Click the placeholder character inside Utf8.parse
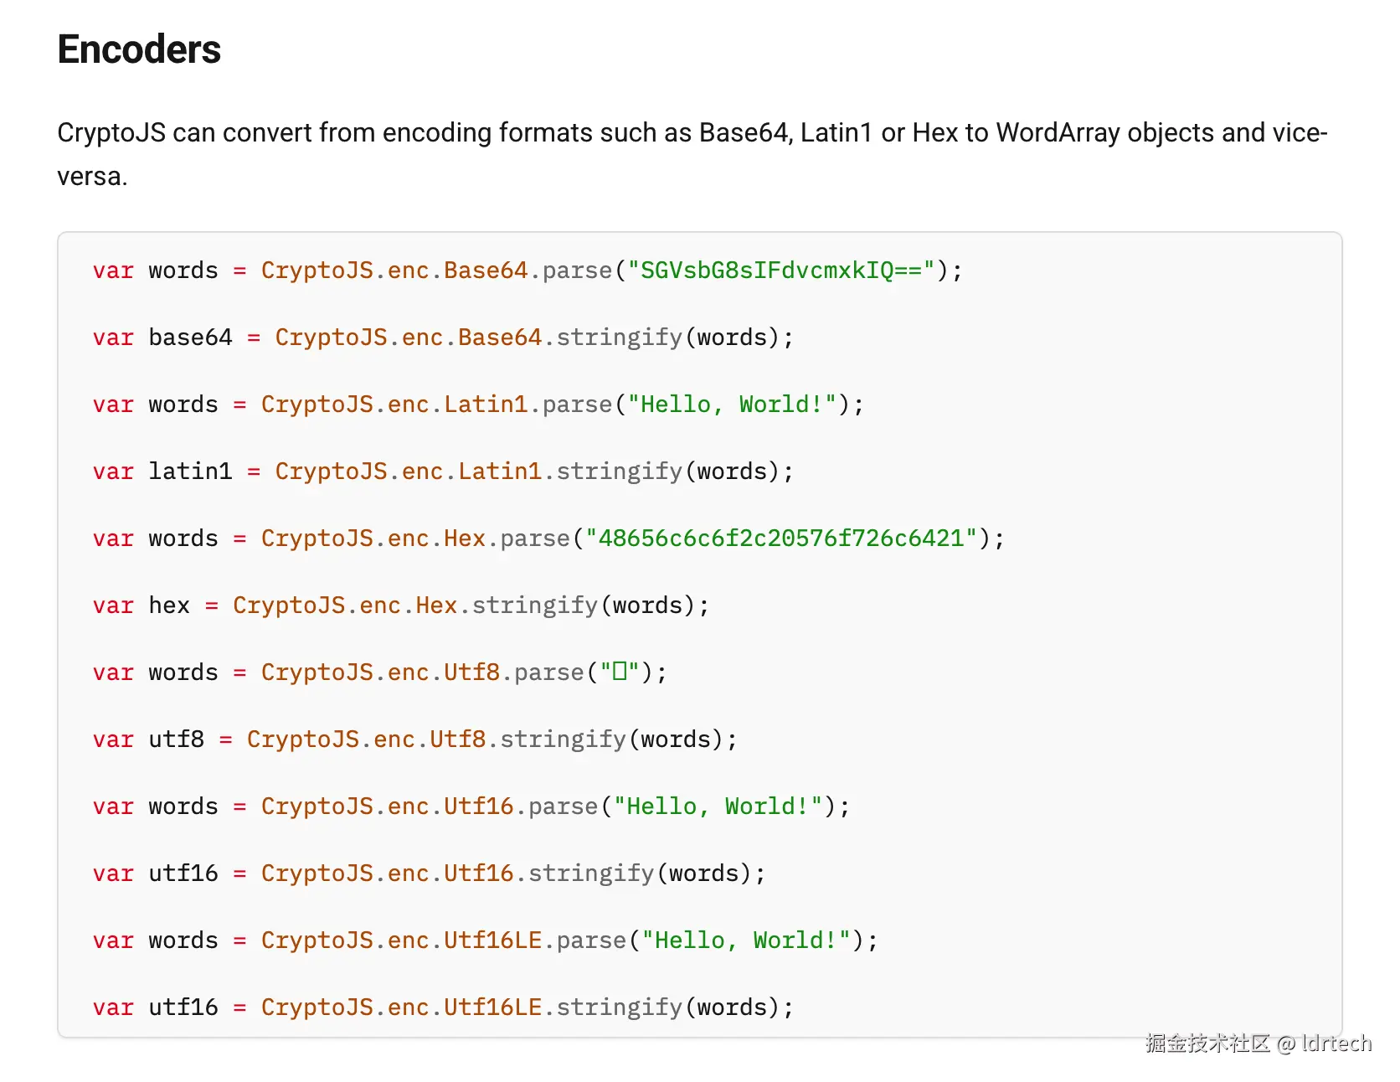The width and height of the screenshot is (1400, 1082). click(x=620, y=672)
